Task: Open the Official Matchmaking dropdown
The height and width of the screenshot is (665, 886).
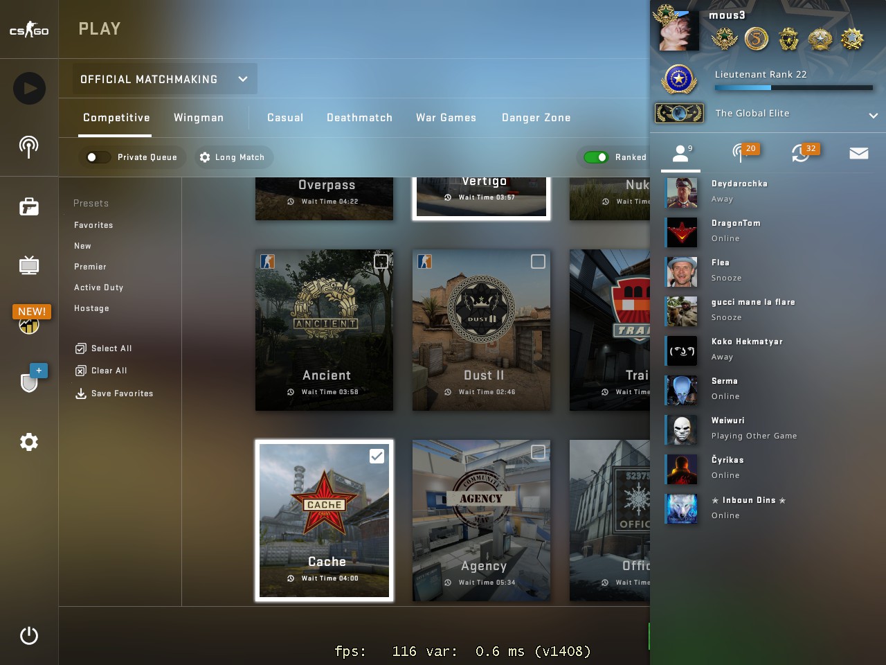Action: [x=165, y=79]
